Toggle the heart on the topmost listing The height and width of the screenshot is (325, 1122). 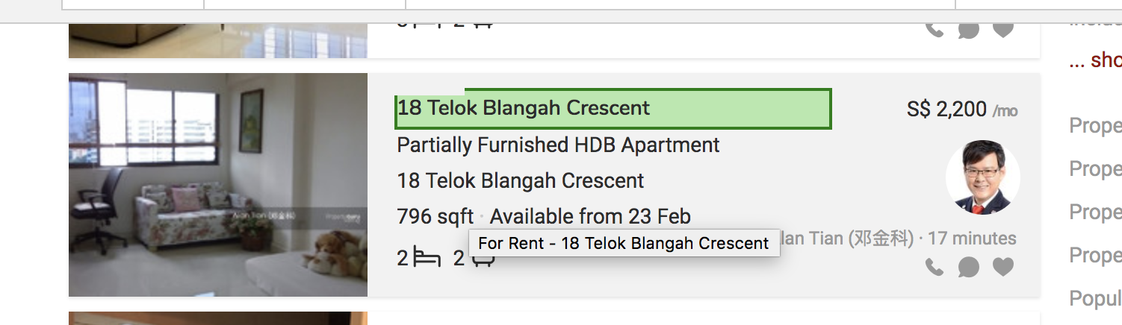pyautogui.click(x=1003, y=30)
